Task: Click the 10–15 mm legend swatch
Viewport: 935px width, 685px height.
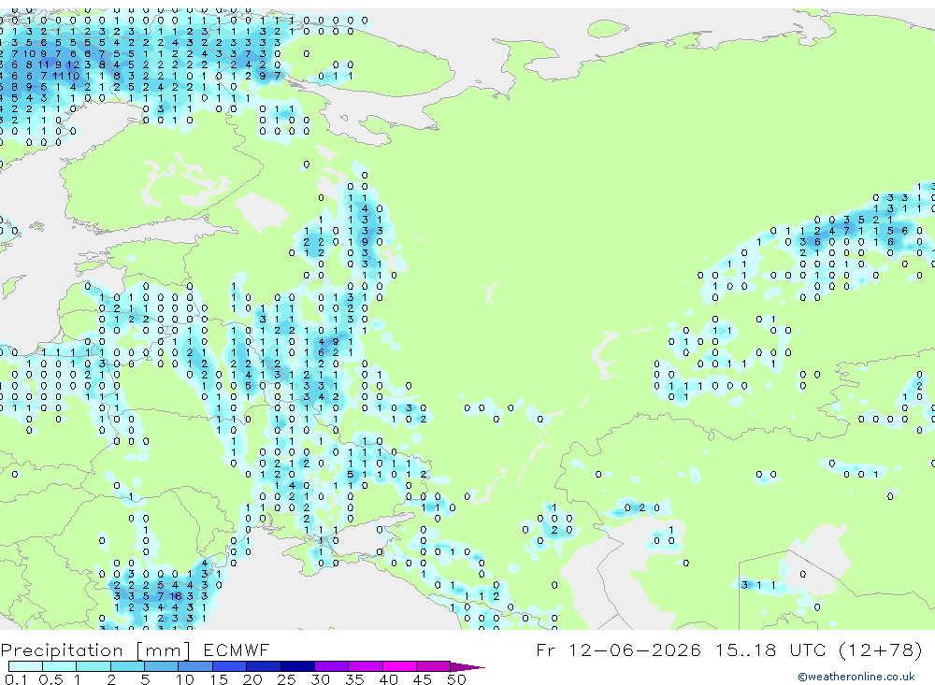Action: click(195, 666)
